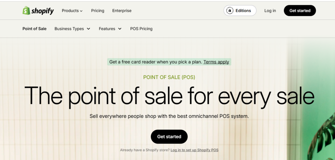
Task: Open the Enterprise menu item
Action: (x=122, y=11)
